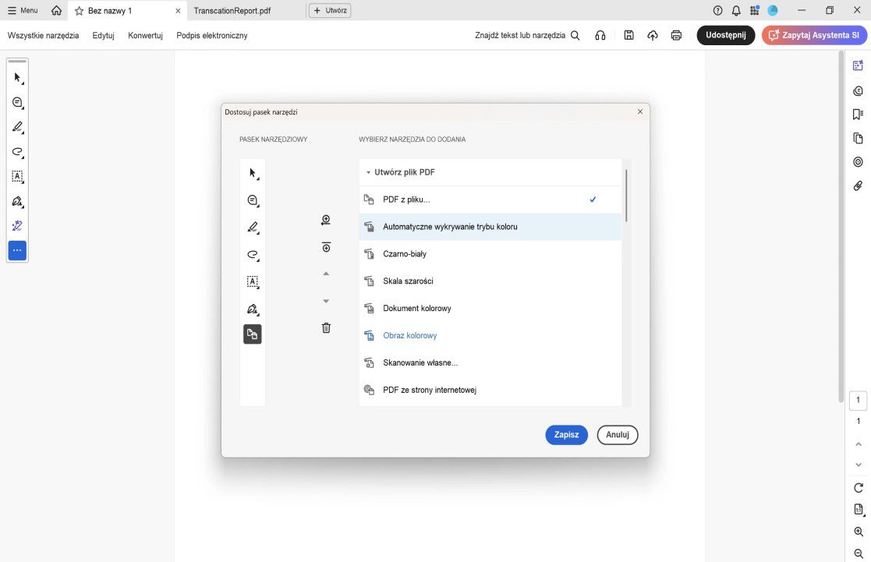This screenshot has height=562, width=871.
Task: Click the selection arrow in dialog toolbar list
Action: (x=253, y=173)
